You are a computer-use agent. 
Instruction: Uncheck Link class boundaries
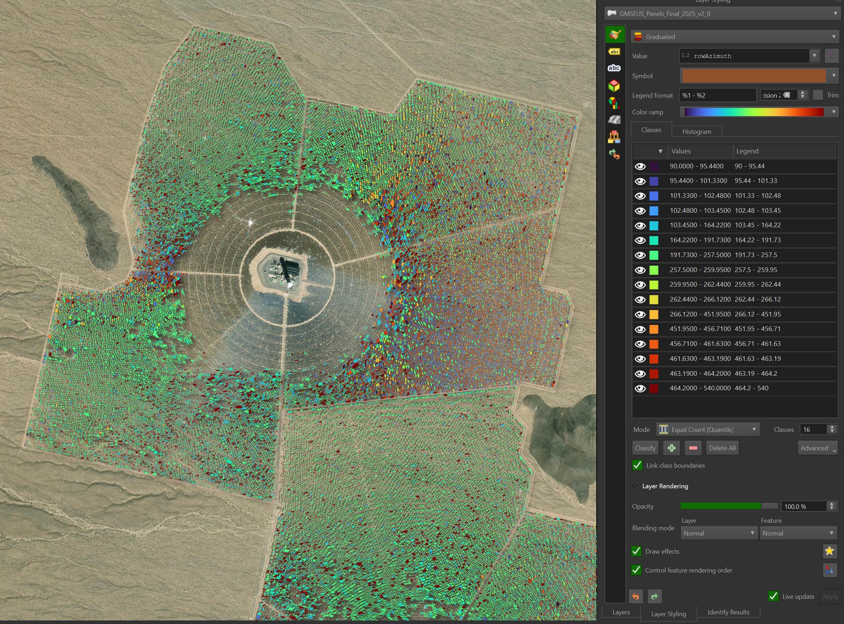point(637,465)
